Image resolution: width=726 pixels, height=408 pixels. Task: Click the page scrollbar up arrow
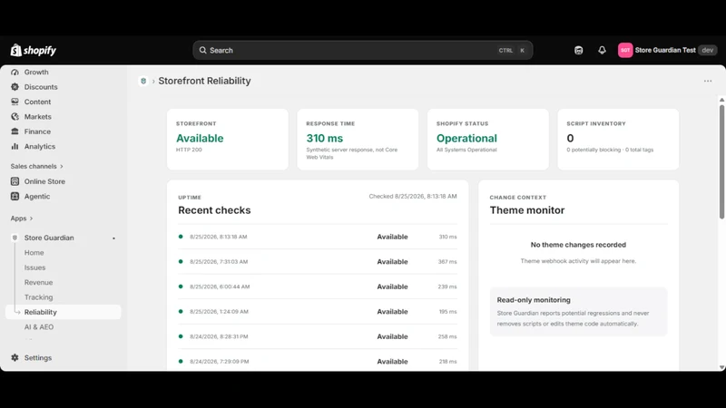click(x=721, y=100)
